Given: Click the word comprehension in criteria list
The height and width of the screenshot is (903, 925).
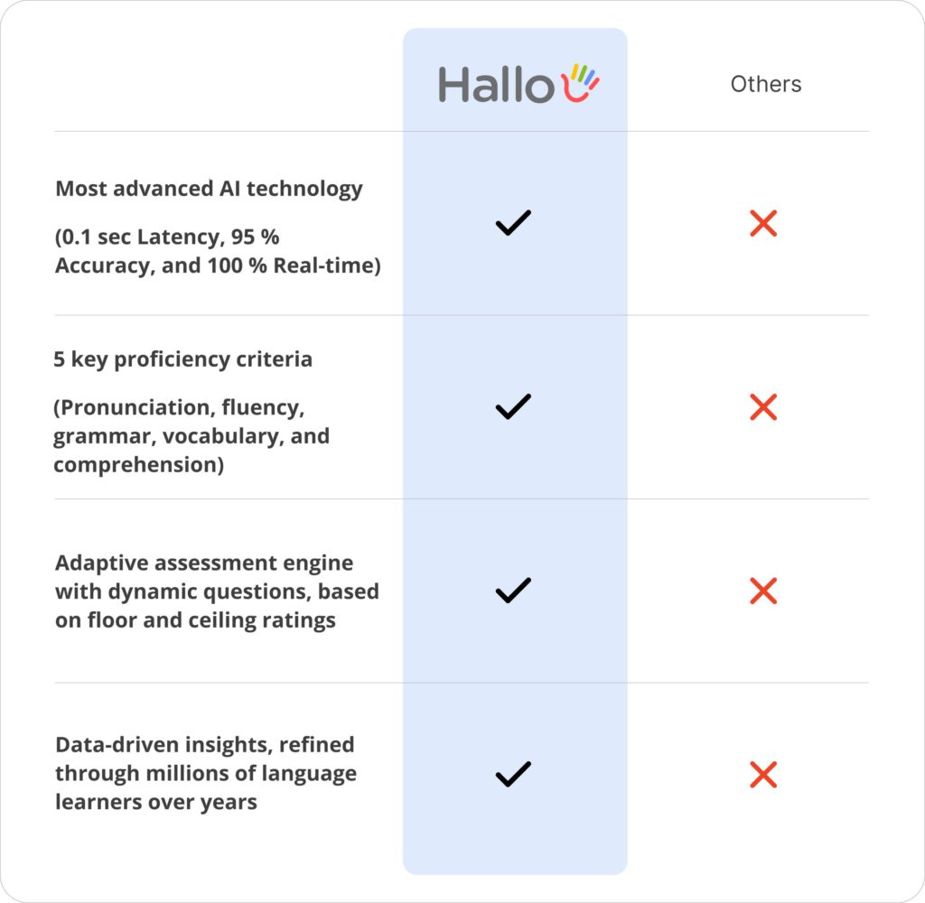Looking at the screenshot, I should coord(135,465).
